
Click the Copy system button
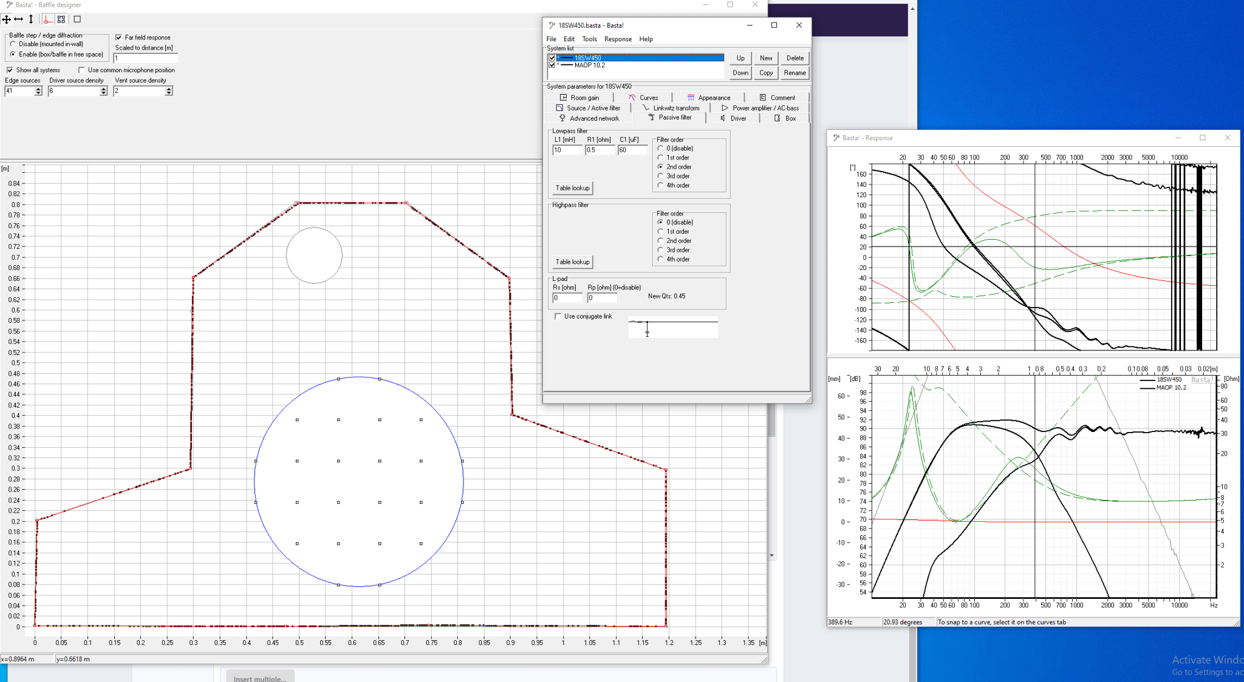[x=766, y=73]
